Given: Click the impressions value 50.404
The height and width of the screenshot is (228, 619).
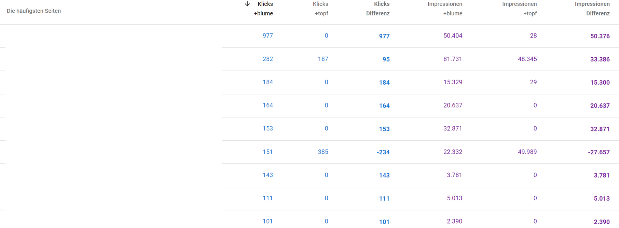Looking at the screenshot, I should pyautogui.click(x=453, y=35).
